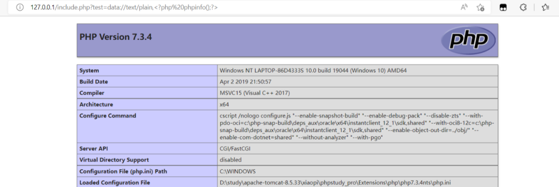This screenshot has height=187, width=559.
Task: Click the C:\WINDOWS value
Action: coord(238,171)
